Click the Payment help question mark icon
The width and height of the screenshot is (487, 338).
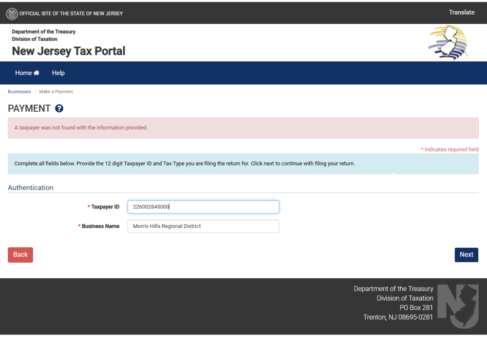(x=59, y=108)
